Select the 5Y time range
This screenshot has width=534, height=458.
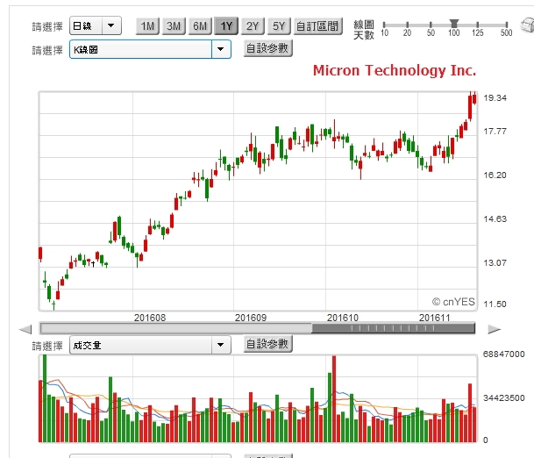pos(279,26)
